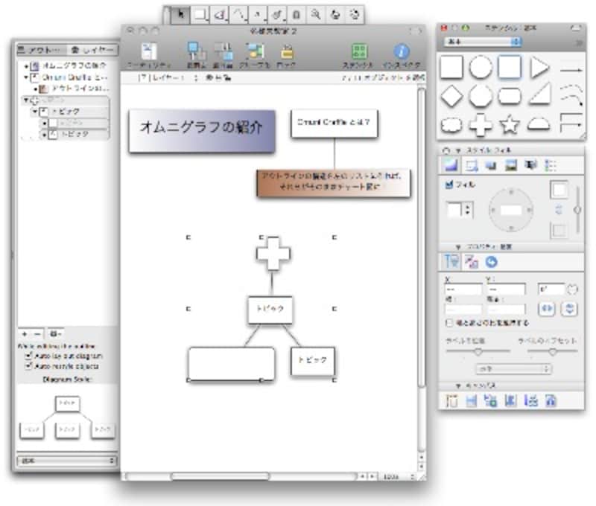Click the plus button below the outline
596x506 pixels.
(25, 334)
